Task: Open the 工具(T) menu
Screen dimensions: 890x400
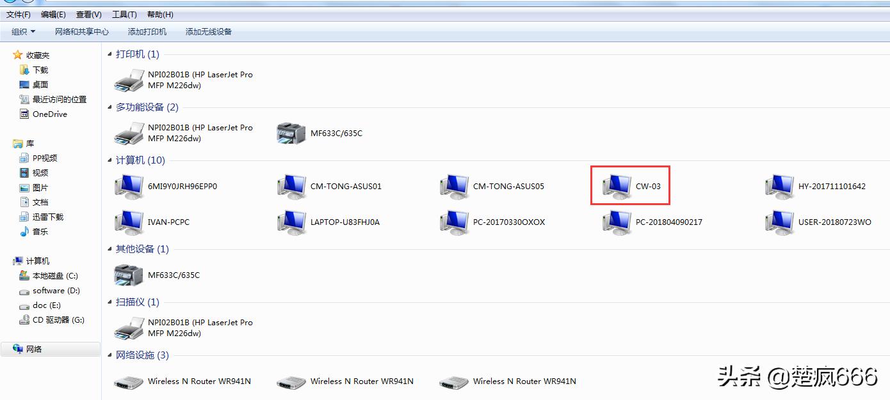Action: tap(124, 14)
